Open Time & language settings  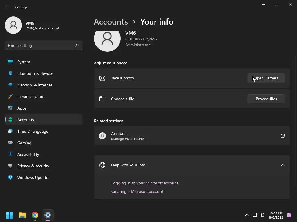[32, 131]
